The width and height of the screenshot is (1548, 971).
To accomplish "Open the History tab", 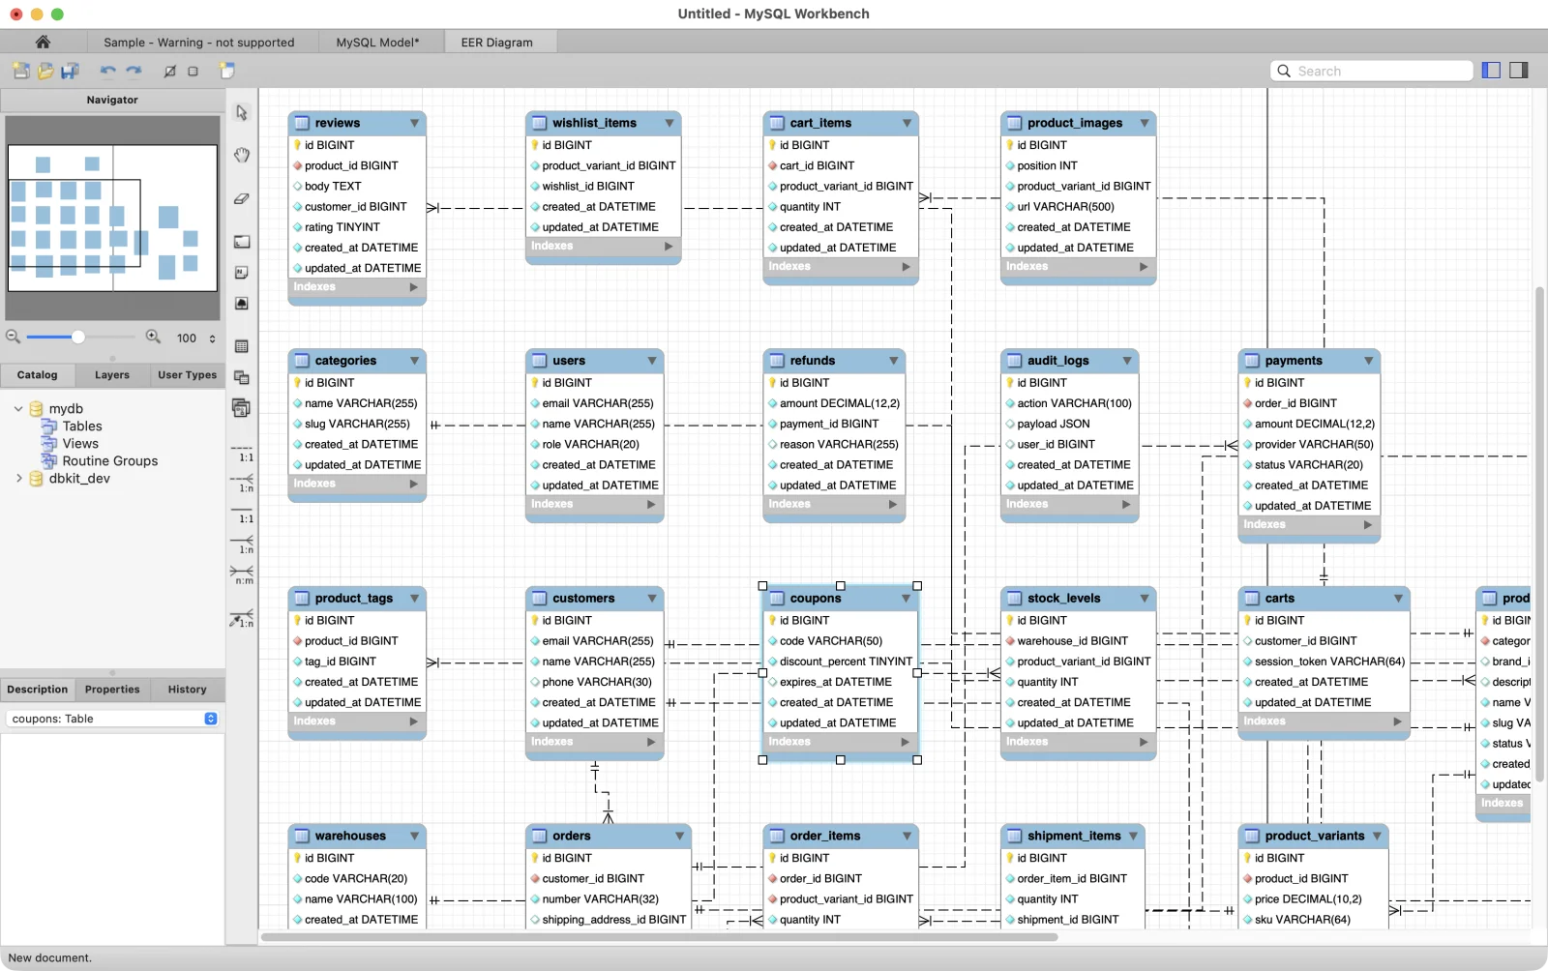I will point(188,690).
